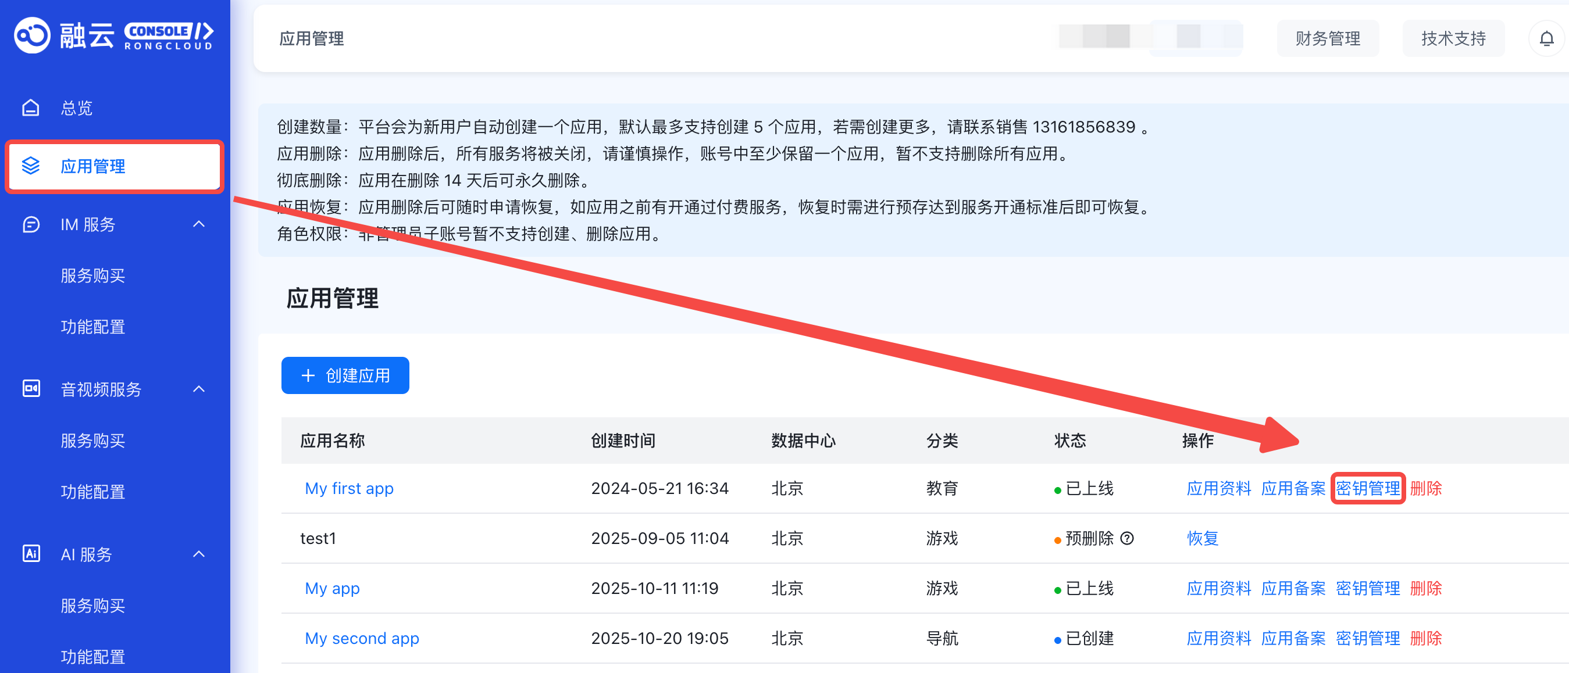This screenshot has height=673, width=1569.
Task: Open the 技术支持 page
Action: click(x=1453, y=39)
